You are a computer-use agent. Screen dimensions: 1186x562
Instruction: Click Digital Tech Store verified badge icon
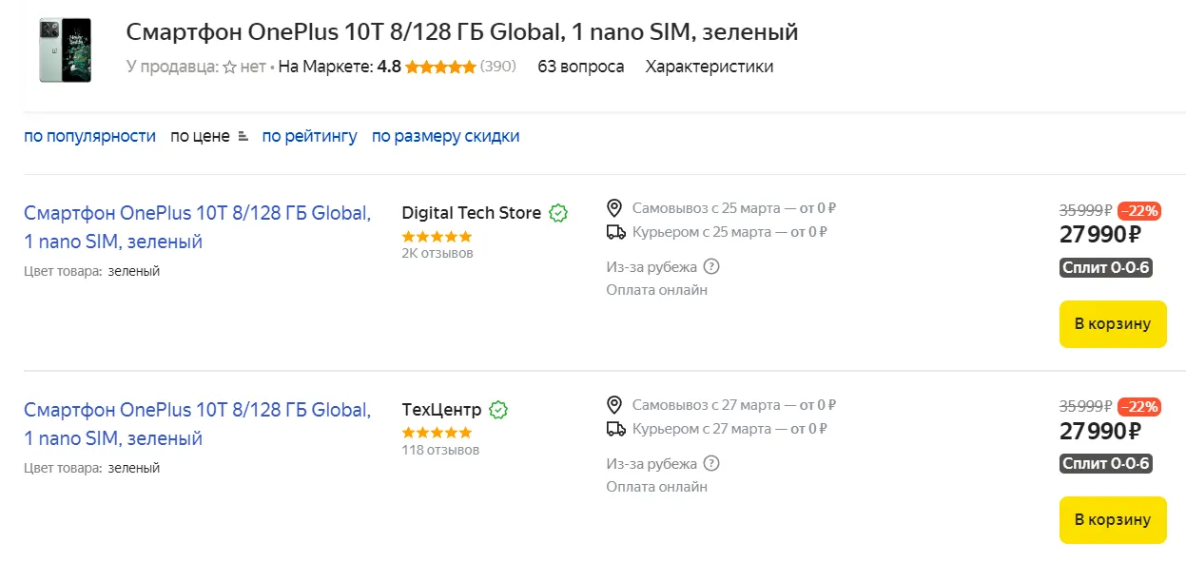click(558, 213)
